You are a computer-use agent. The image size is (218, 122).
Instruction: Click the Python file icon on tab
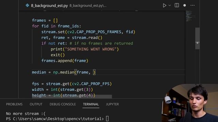(x=27, y=5)
